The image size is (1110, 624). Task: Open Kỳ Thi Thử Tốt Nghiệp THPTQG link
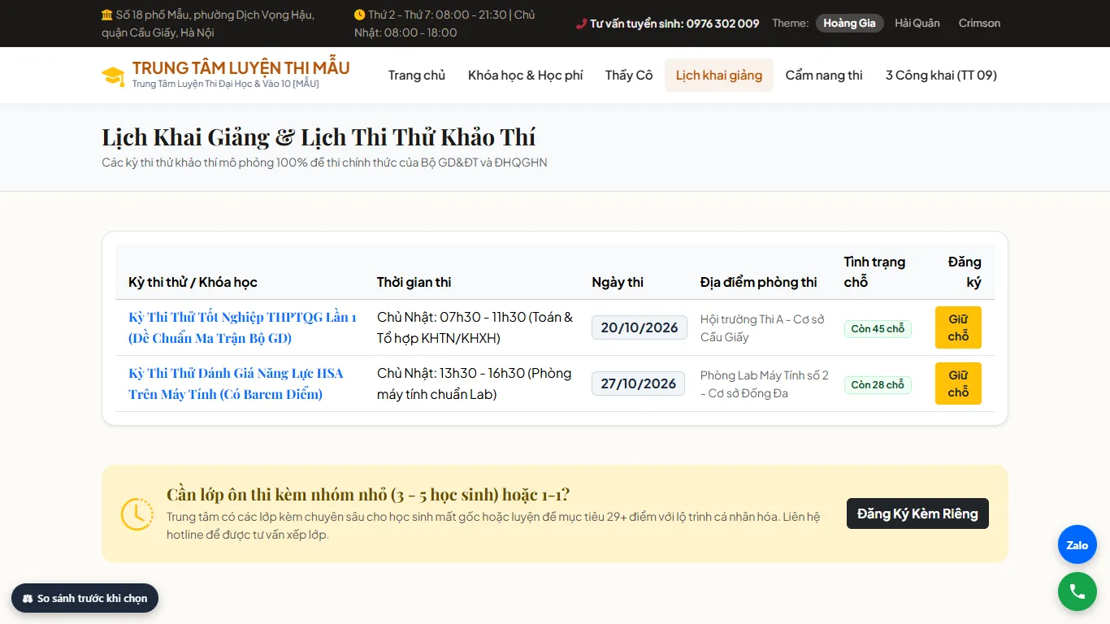pyautogui.click(x=242, y=327)
